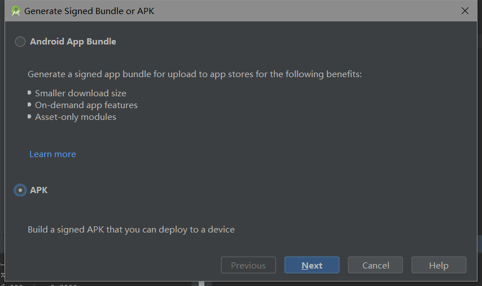Click the Android Studio icon in title bar
482x286 pixels.
[x=16, y=11]
